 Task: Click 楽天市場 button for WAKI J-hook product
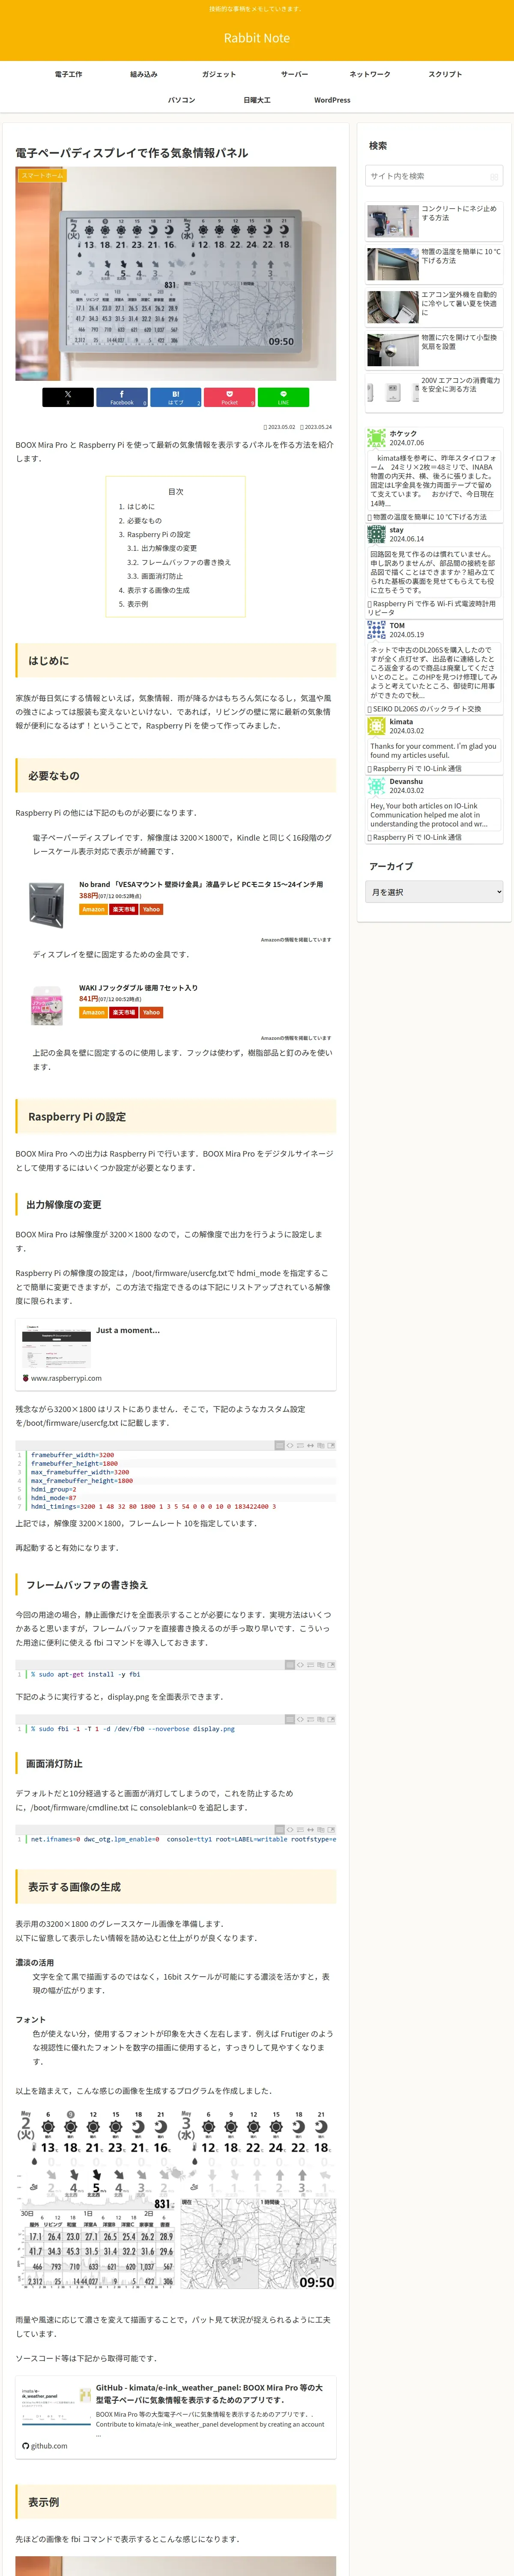pos(124,1012)
